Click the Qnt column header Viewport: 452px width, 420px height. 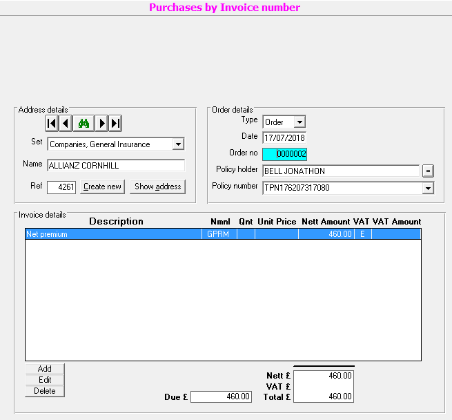pos(246,222)
